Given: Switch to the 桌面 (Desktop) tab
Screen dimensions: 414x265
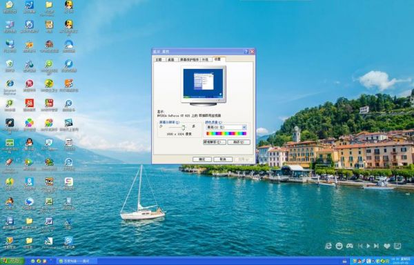Looking at the screenshot, I should pos(171,59).
